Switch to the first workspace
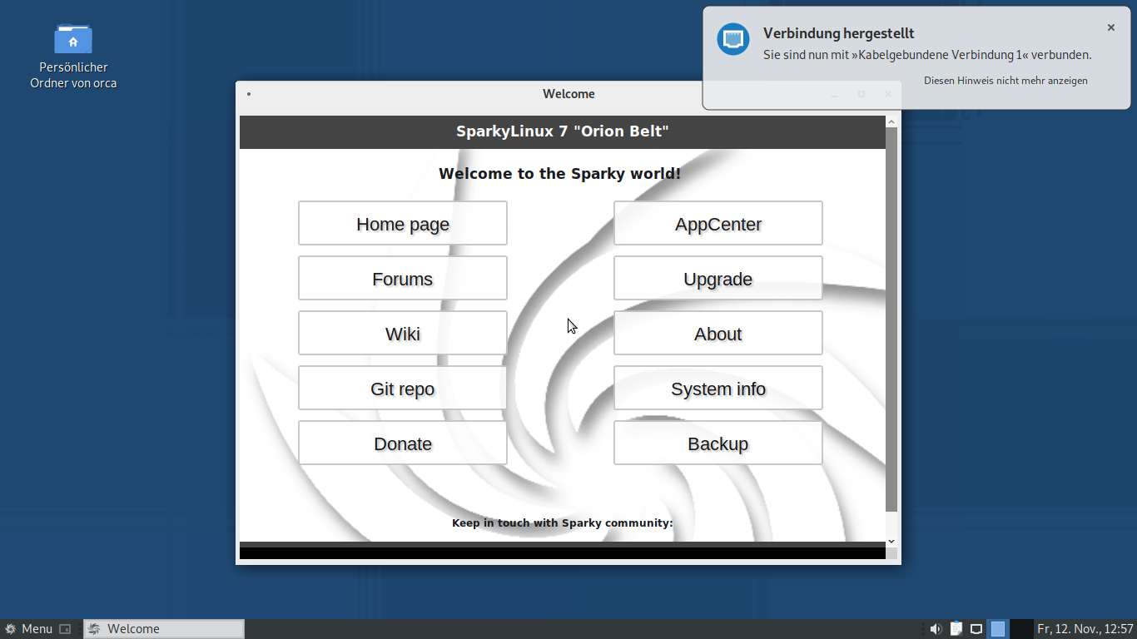This screenshot has height=639, width=1137. (x=998, y=629)
